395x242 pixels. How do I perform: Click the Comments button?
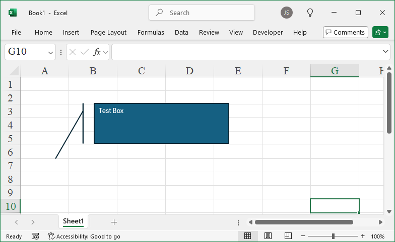click(345, 32)
